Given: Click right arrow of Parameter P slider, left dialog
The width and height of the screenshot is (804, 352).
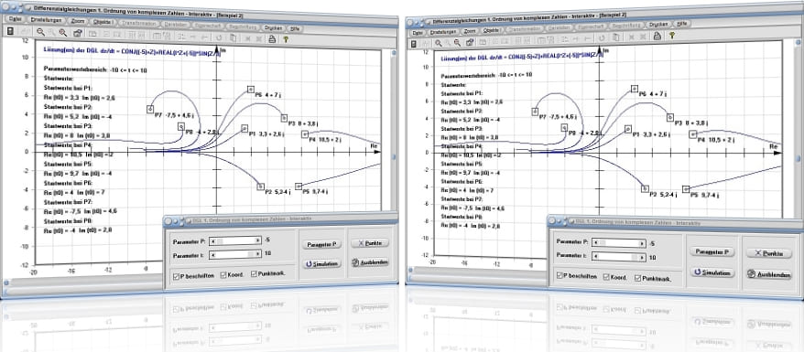Looking at the screenshot, I should [258, 240].
